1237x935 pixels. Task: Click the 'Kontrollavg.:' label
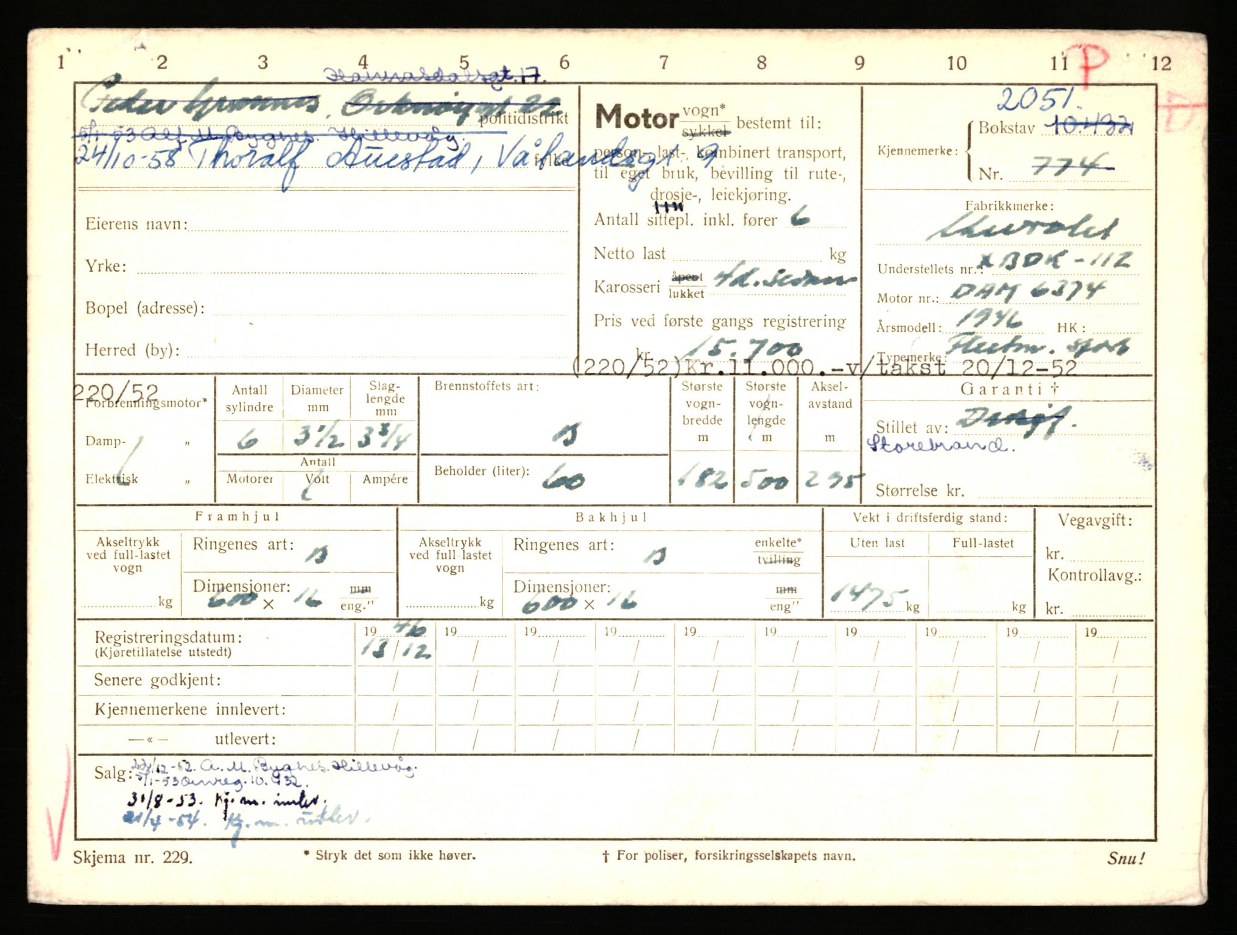pyautogui.click(x=1094, y=576)
